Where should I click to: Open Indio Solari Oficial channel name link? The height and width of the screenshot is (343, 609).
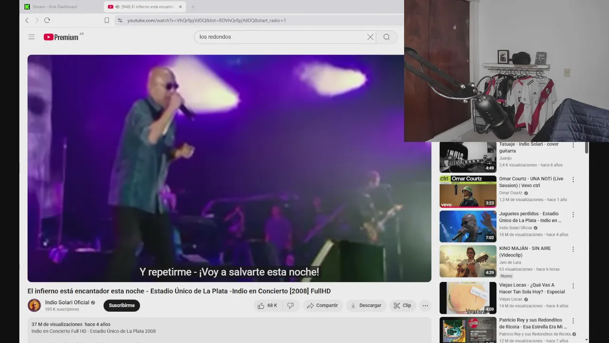67,303
